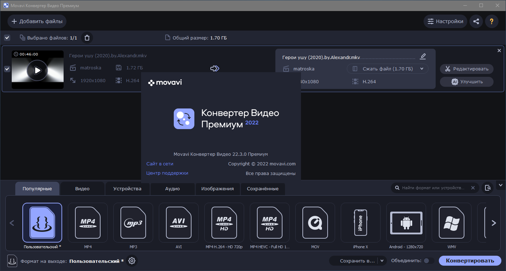Choose the MOV format preset
This screenshot has width=506, height=271.
315,223
